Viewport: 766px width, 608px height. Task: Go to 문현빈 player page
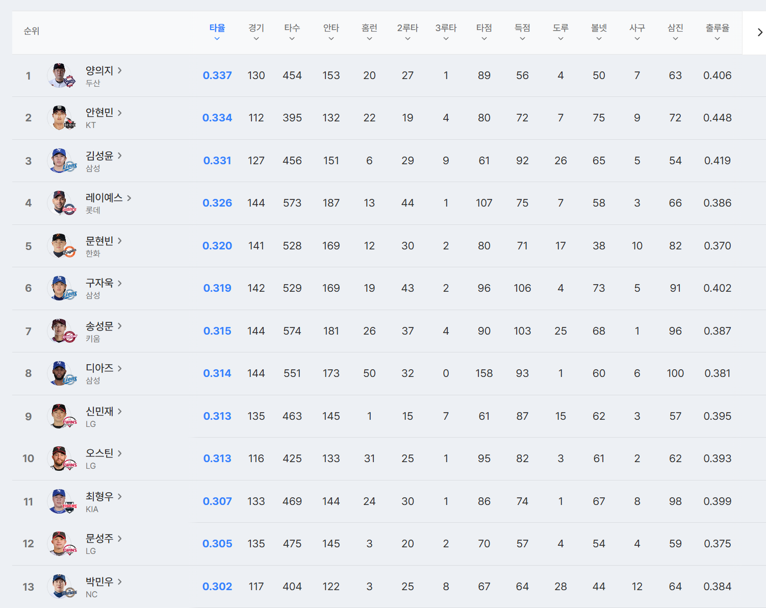104,241
